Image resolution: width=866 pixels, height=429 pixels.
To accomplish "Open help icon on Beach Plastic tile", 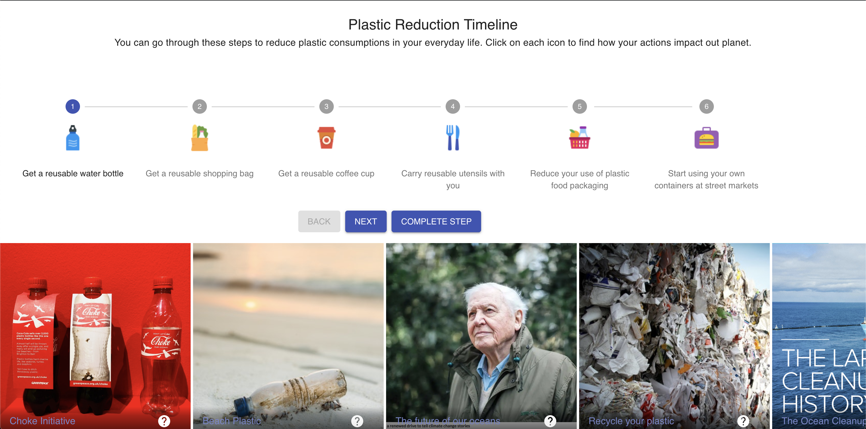I will click(357, 421).
